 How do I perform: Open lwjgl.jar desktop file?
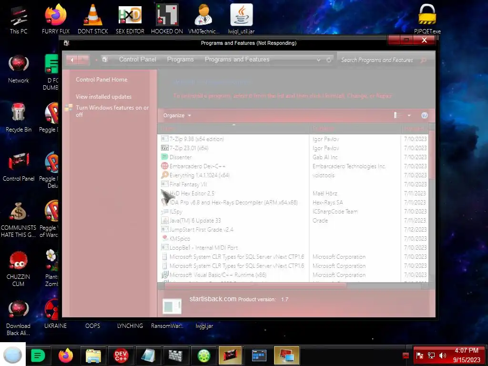[x=204, y=326]
